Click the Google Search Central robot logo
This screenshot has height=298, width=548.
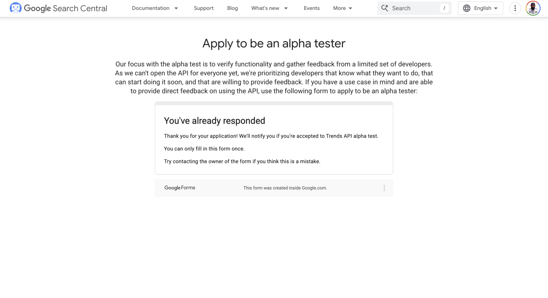(x=15, y=8)
